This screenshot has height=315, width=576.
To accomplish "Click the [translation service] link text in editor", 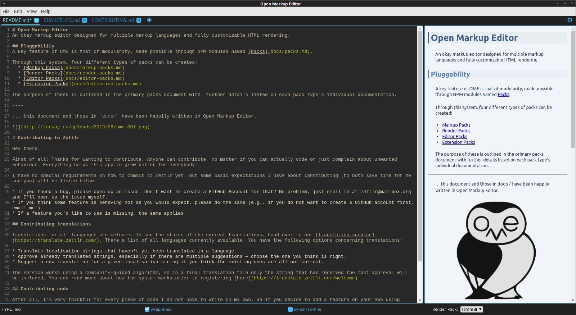I will coord(345,235).
